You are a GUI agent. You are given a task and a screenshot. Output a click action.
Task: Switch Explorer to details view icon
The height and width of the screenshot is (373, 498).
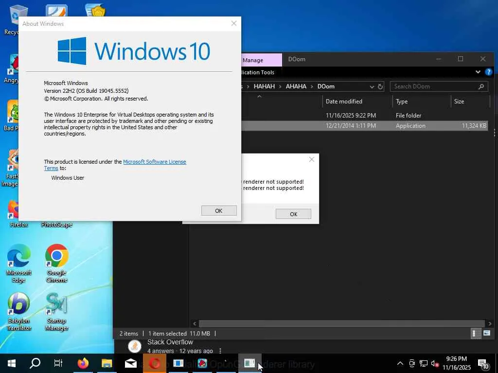click(x=475, y=333)
